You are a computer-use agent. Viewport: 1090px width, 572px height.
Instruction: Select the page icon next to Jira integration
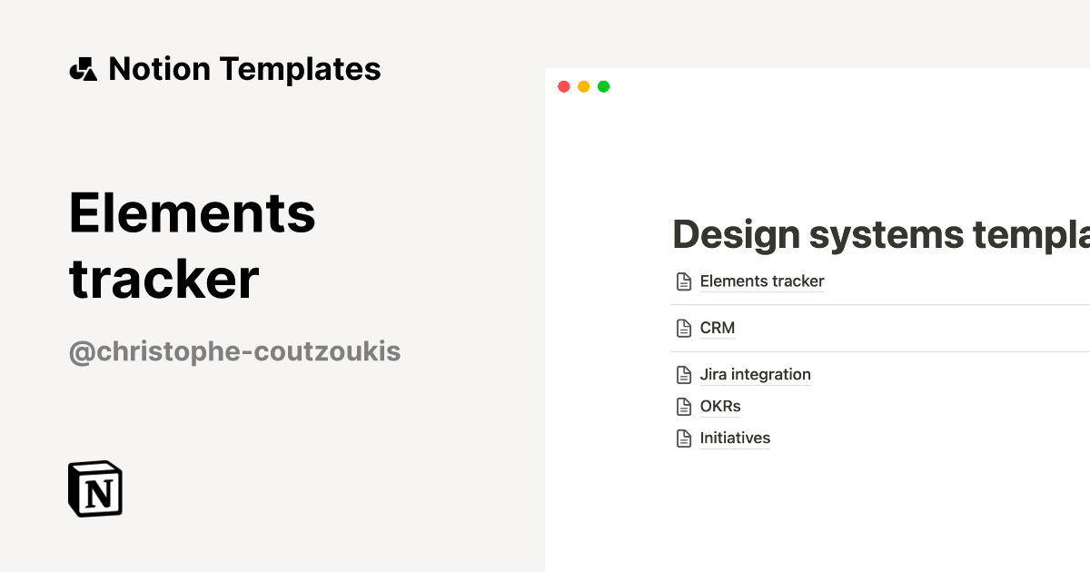(x=683, y=374)
